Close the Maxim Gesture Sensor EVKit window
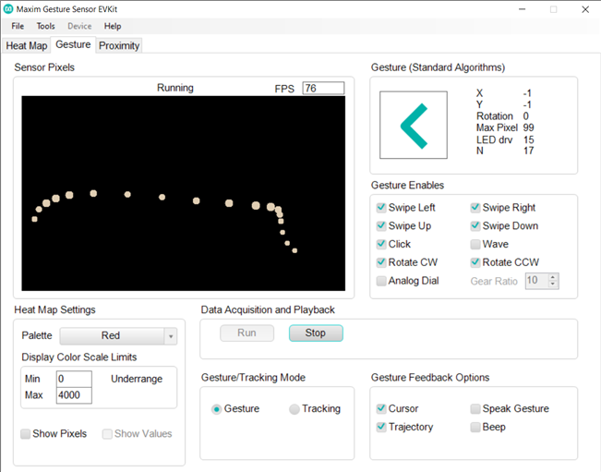This screenshot has height=472, width=601. click(583, 9)
